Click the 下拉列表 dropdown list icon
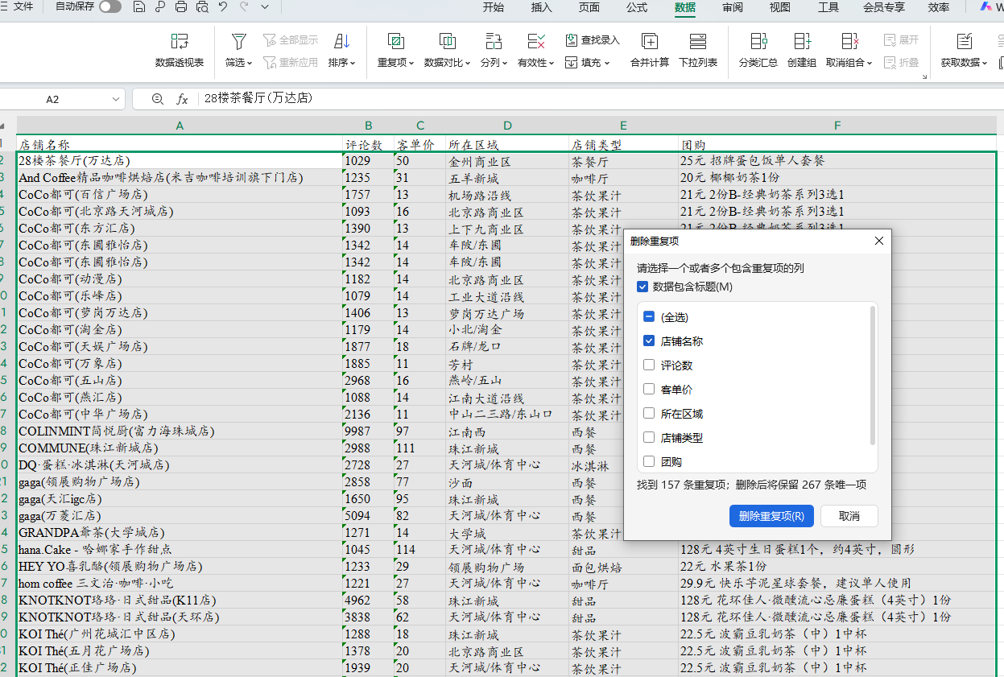The height and width of the screenshot is (677, 1004). [698, 42]
